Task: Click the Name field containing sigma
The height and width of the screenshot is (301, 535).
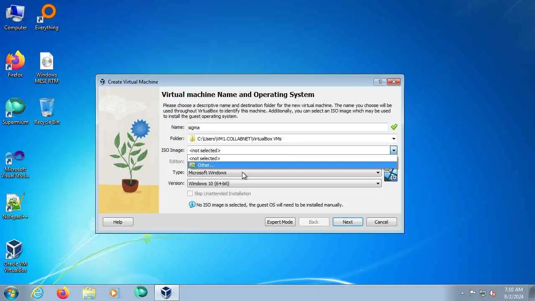Action: [x=288, y=127]
